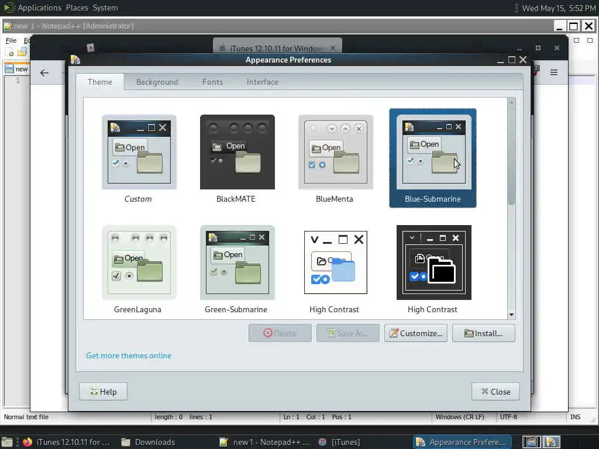Viewport: 599px width, 449px height.
Task: Click the clock showing Wed May 15
Action: pos(559,8)
